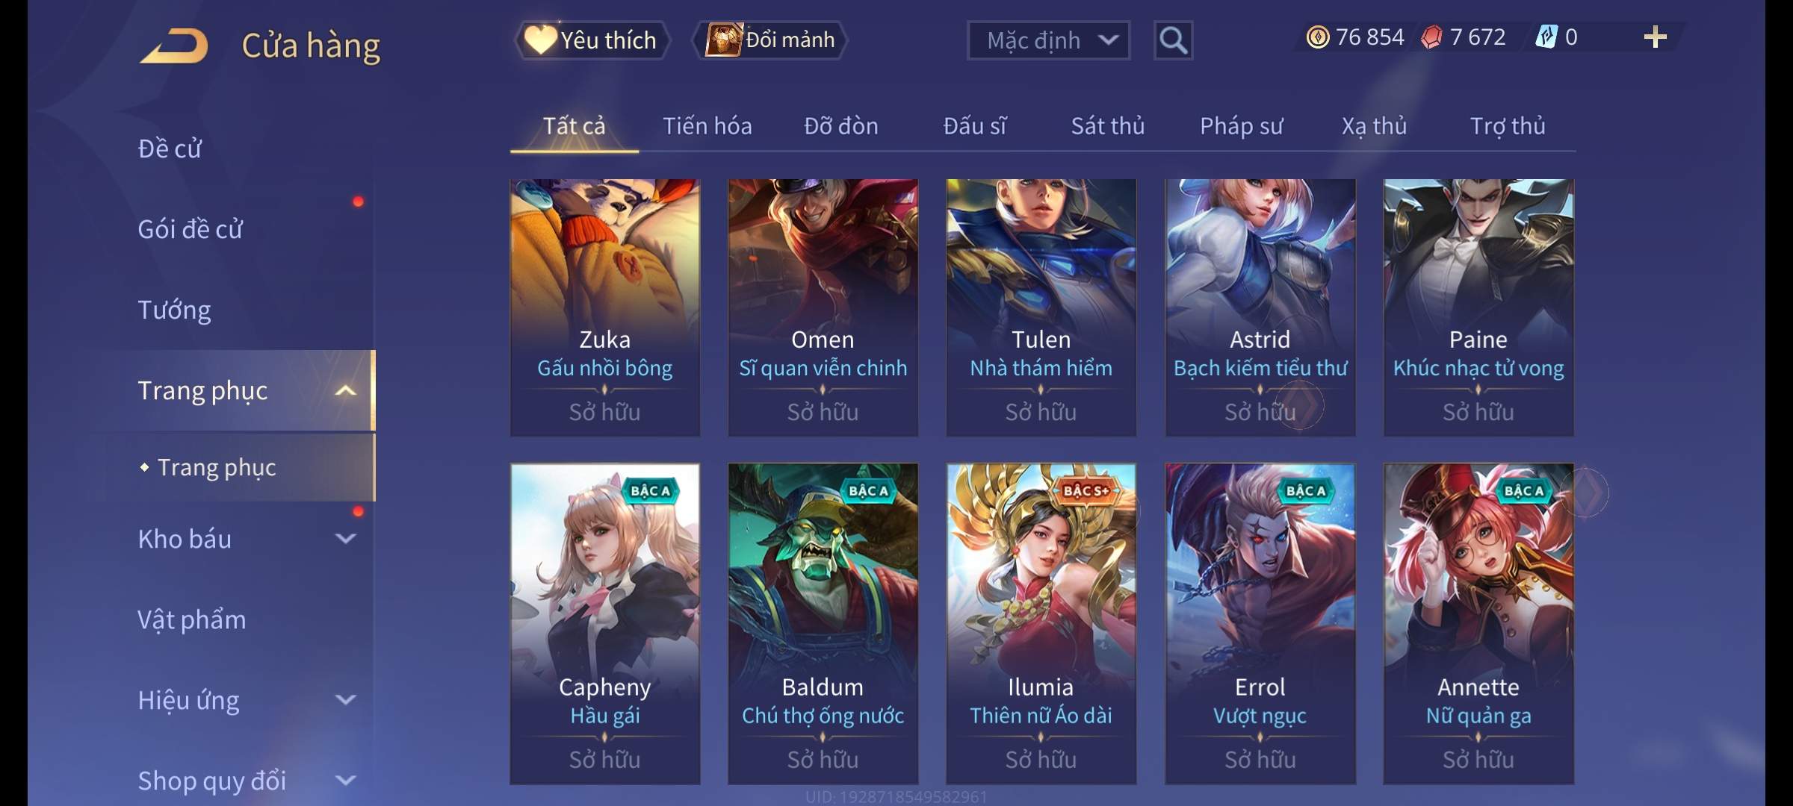Open the Mặc định sort dropdown
This screenshot has width=1793, height=806.
click(x=1048, y=40)
